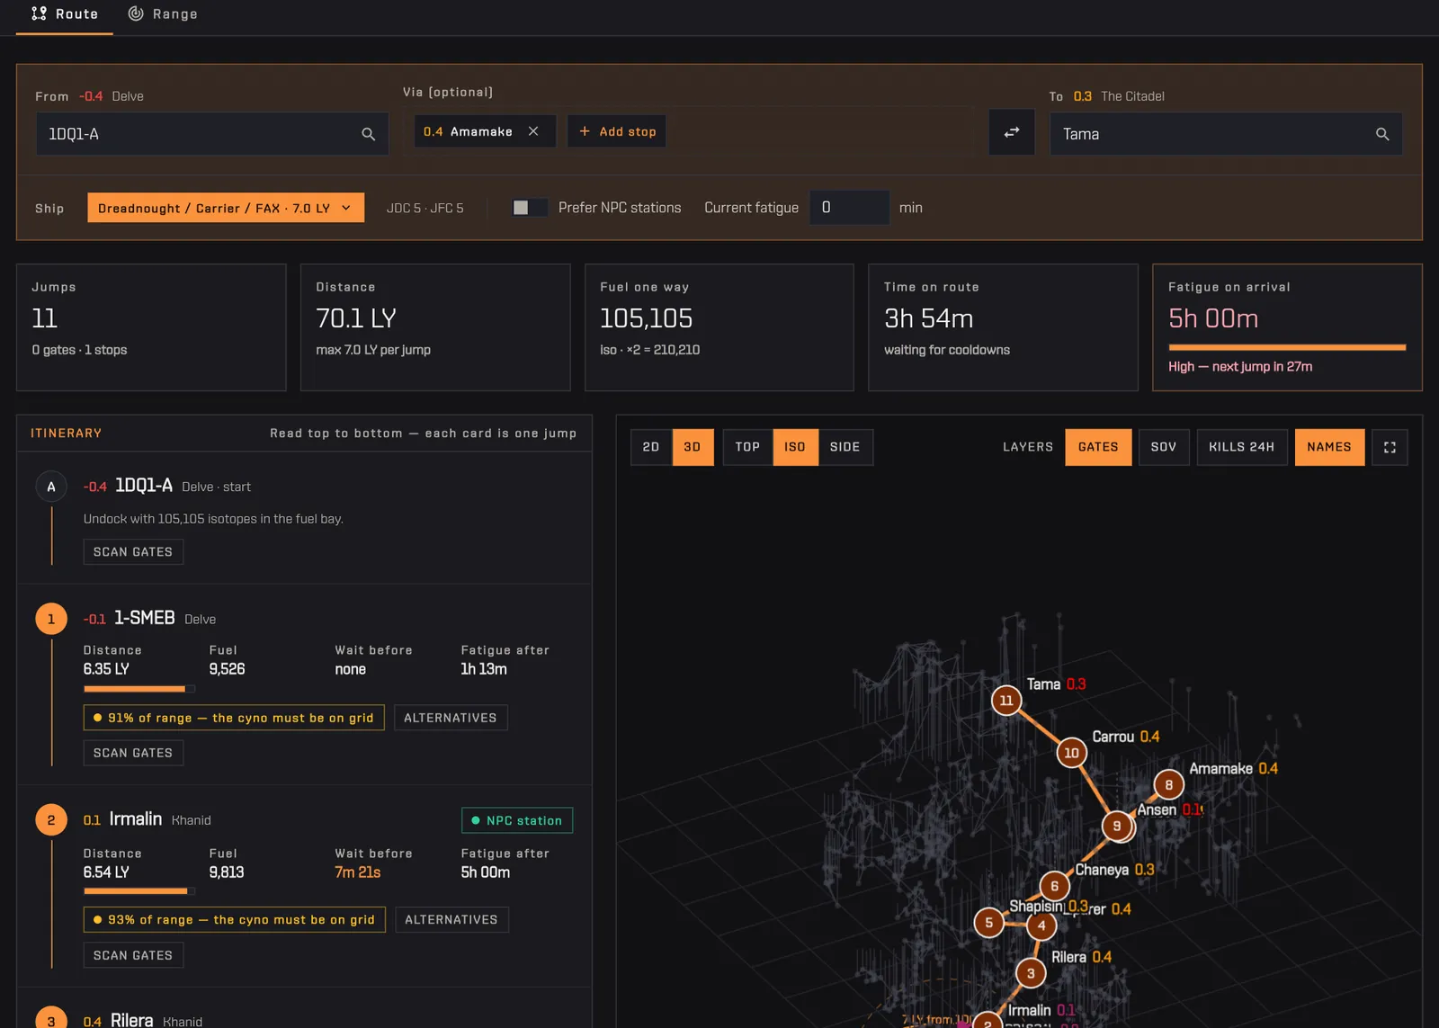Swap origin and destination systems
The width and height of the screenshot is (1439, 1028).
click(1012, 132)
